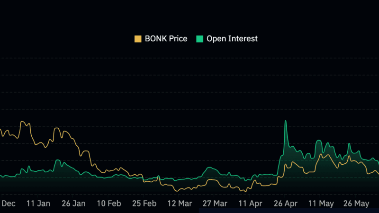
Task: Toggle the BONK Price legend entry
Action: click(161, 39)
